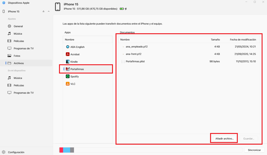Click the blue segment of storage bar
Image resolution: width=267 pixels, height=155 pixels.
(x=67, y=150)
